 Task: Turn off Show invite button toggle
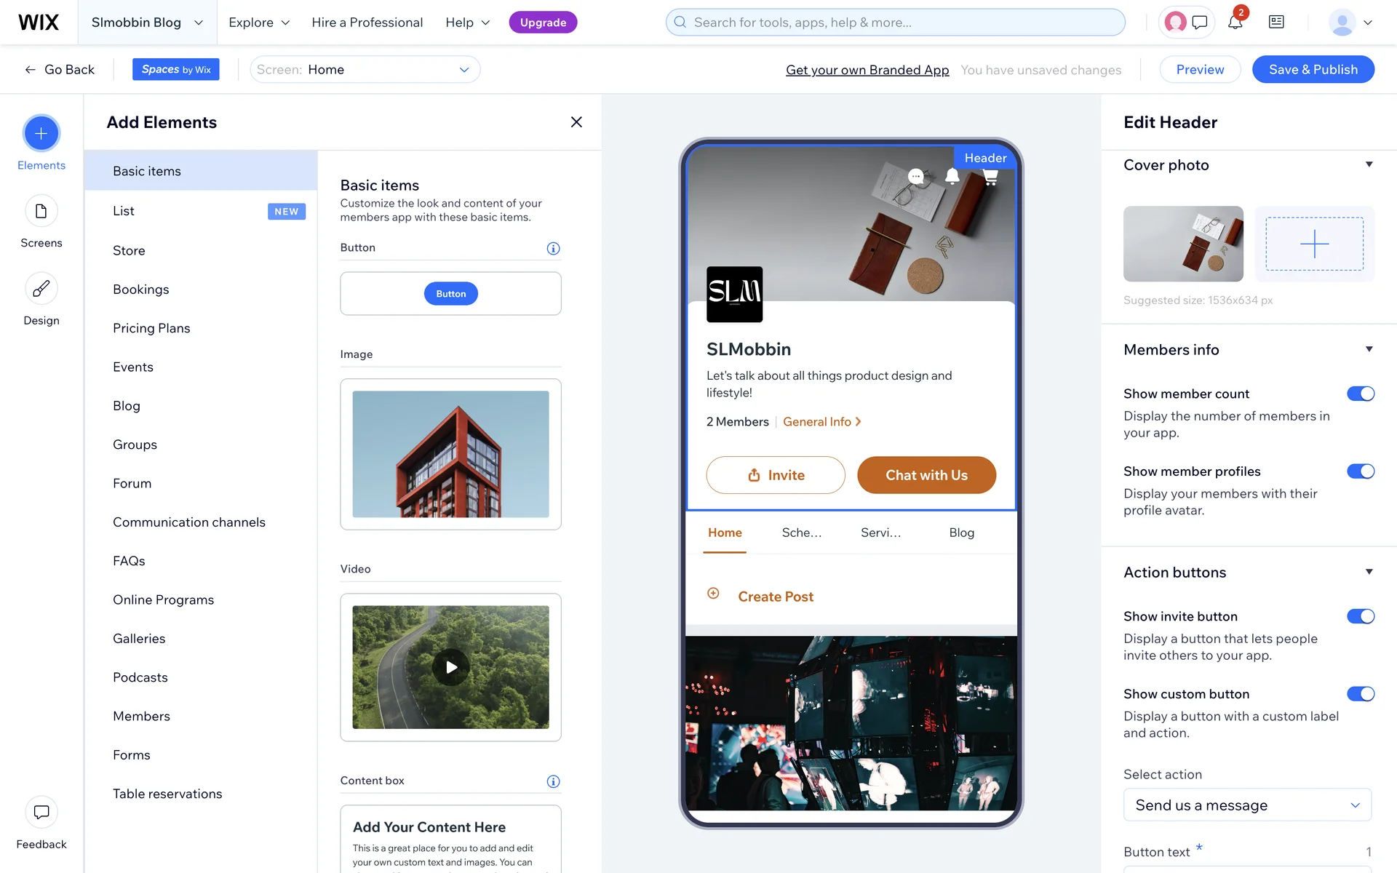[x=1360, y=616]
